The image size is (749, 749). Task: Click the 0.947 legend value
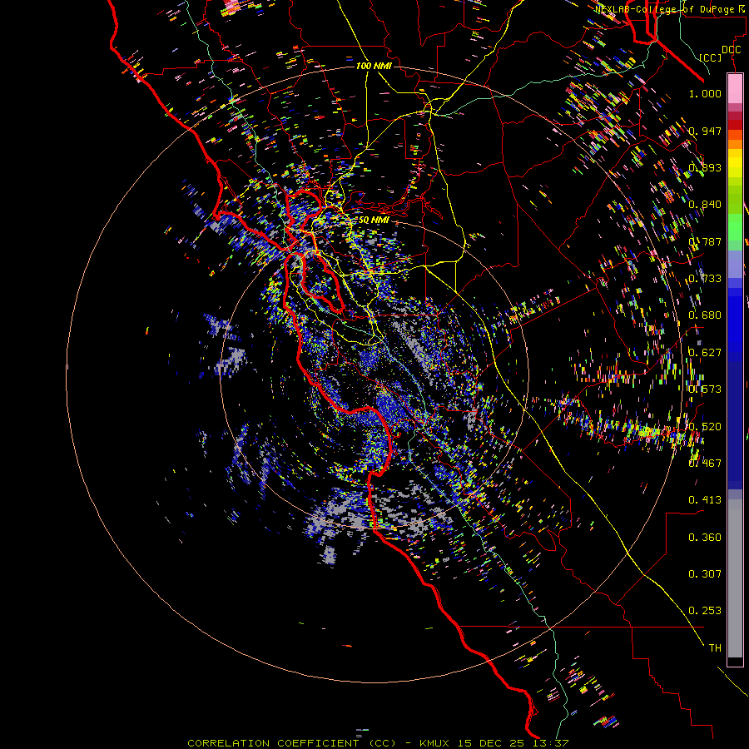pyautogui.click(x=705, y=131)
